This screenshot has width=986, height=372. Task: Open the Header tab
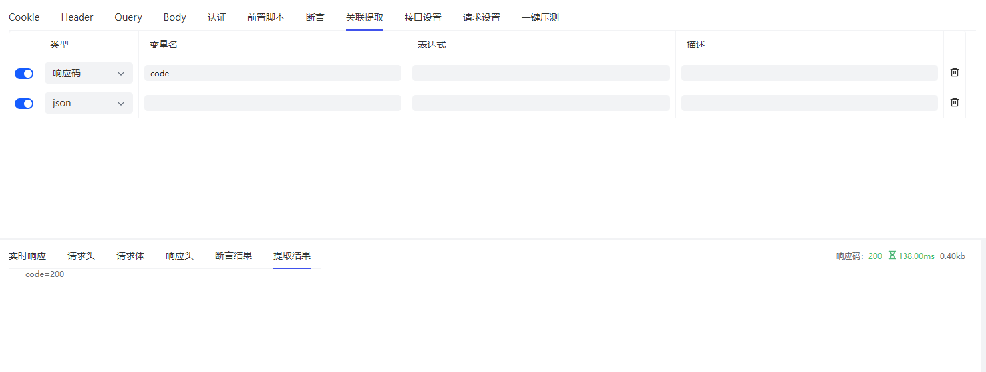[x=77, y=17]
